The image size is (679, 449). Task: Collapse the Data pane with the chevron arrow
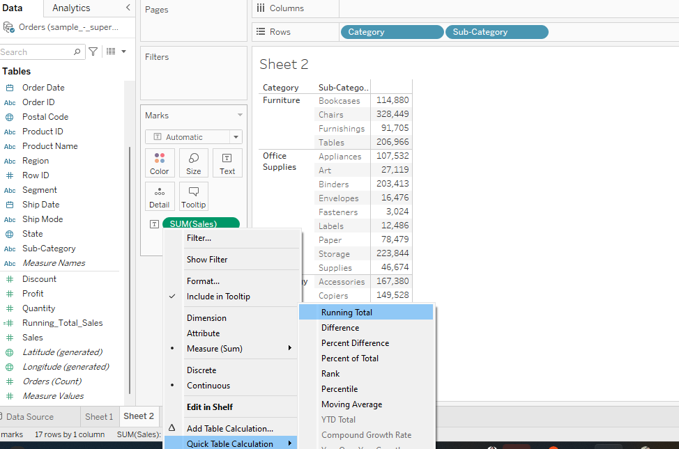(x=128, y=9)
